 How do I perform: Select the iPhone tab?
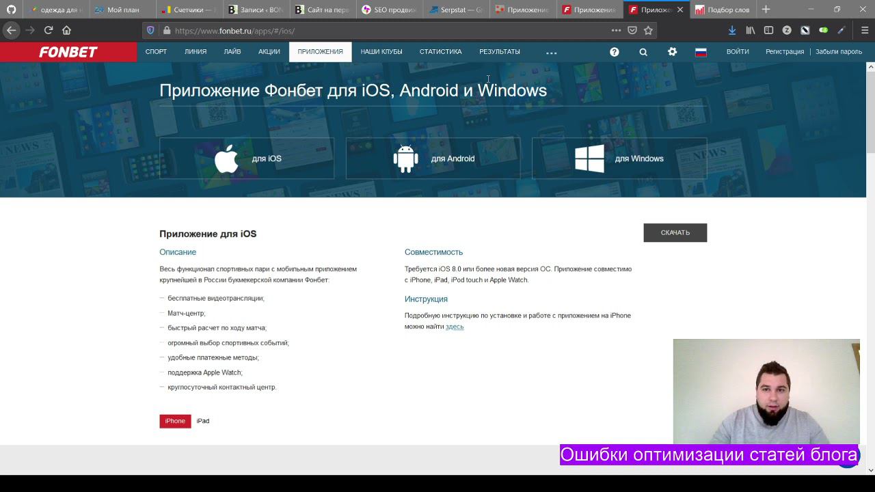175,421
